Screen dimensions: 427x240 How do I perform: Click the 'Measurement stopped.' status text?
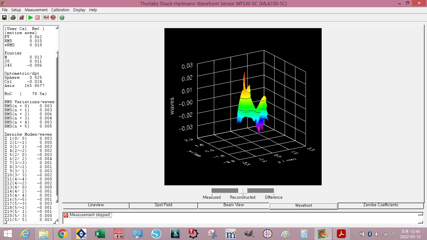tap(90, 215)
